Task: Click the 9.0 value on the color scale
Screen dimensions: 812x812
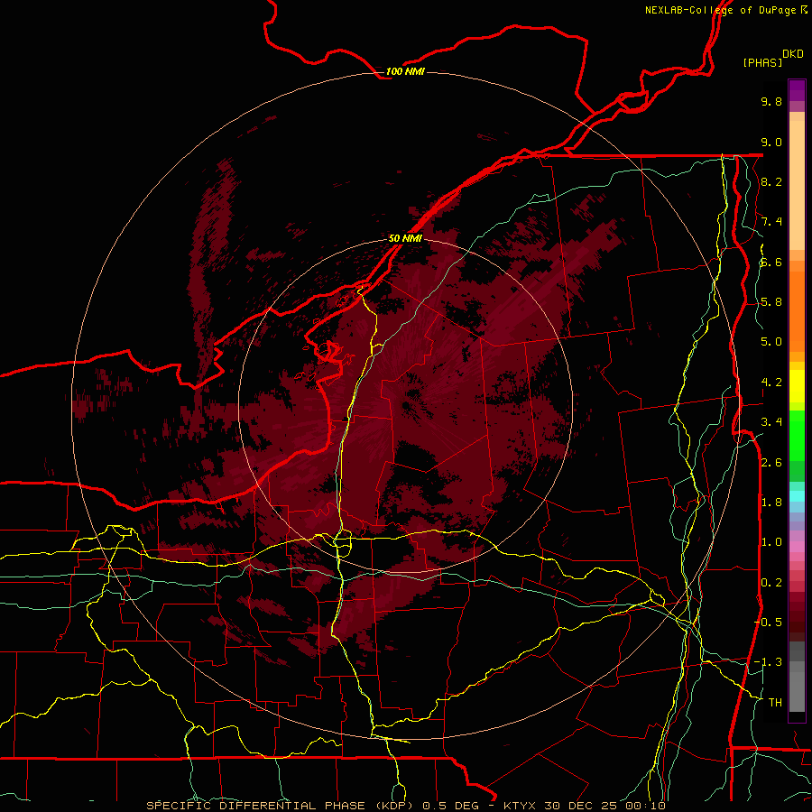Action: click(771, 142)
